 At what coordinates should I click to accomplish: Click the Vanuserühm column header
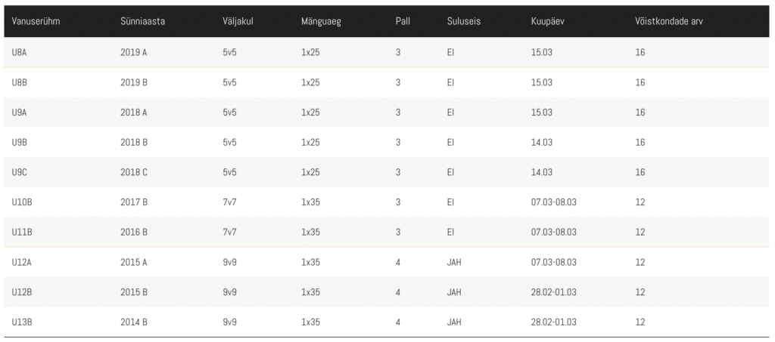click(x=36, y=22)
